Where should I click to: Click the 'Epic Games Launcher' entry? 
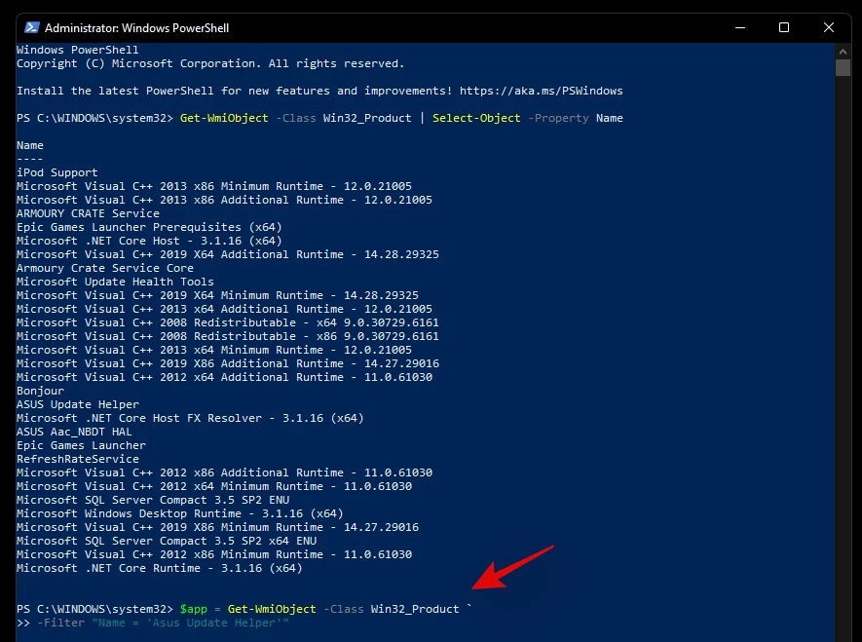coord(82,445)
